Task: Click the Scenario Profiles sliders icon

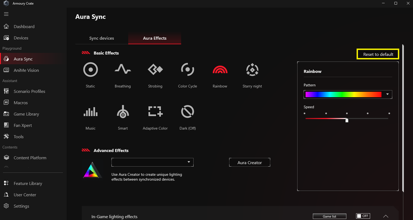Action: pyautogui.click(x=6, y=91)
